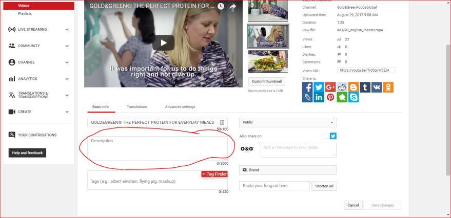451x218 pixels.
Task: Play the video preview
Action: [x=163, y=43]
